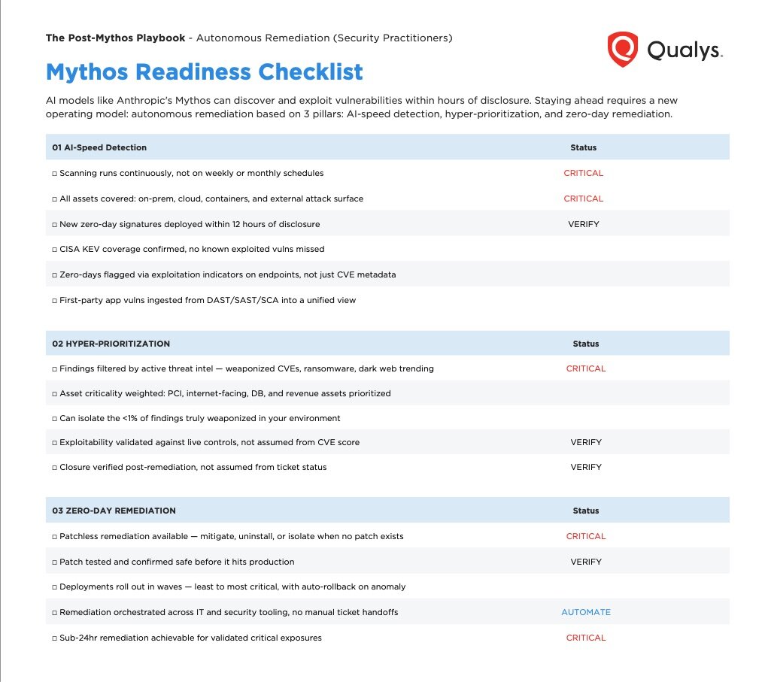Screen dimensions: 768x682
Task: Click VERIFY status for closure verified row
Action: point(586,467)
